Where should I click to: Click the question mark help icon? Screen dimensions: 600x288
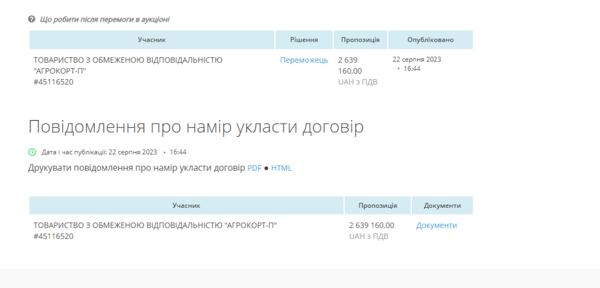click(x=32, y=19)
